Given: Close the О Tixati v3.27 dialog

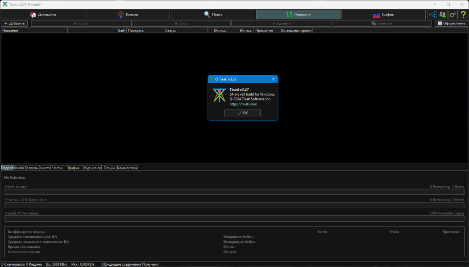Looking at the screenshot, I should (x=274, y=79).
